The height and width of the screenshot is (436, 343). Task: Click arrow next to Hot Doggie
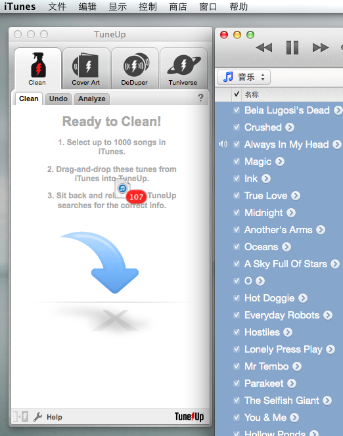[303, 298]
